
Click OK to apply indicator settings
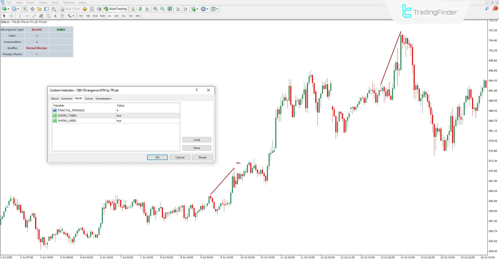[x=157, y=157]
